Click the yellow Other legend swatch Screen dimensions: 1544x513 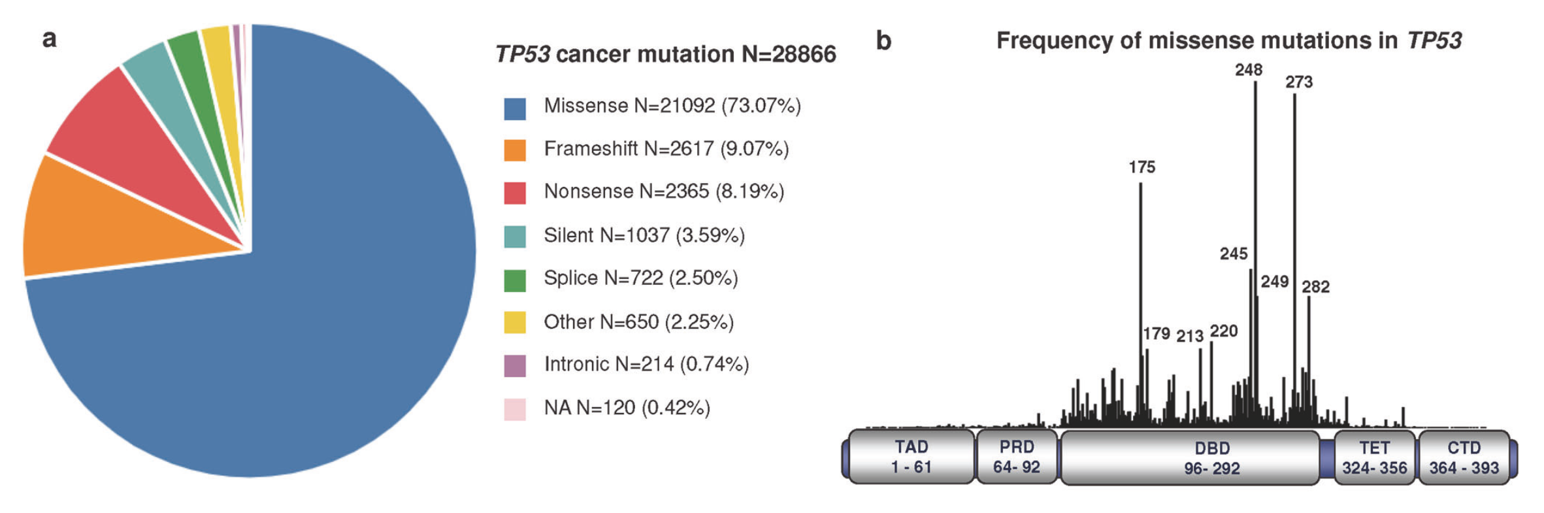coord(515,323)
